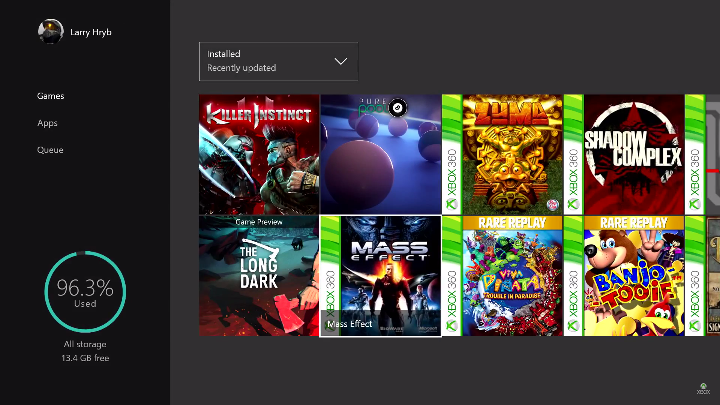720x405 pixels.
Task: Click the Pure Pool 8-ball logo icon
Action: click(x=397, y=108)
